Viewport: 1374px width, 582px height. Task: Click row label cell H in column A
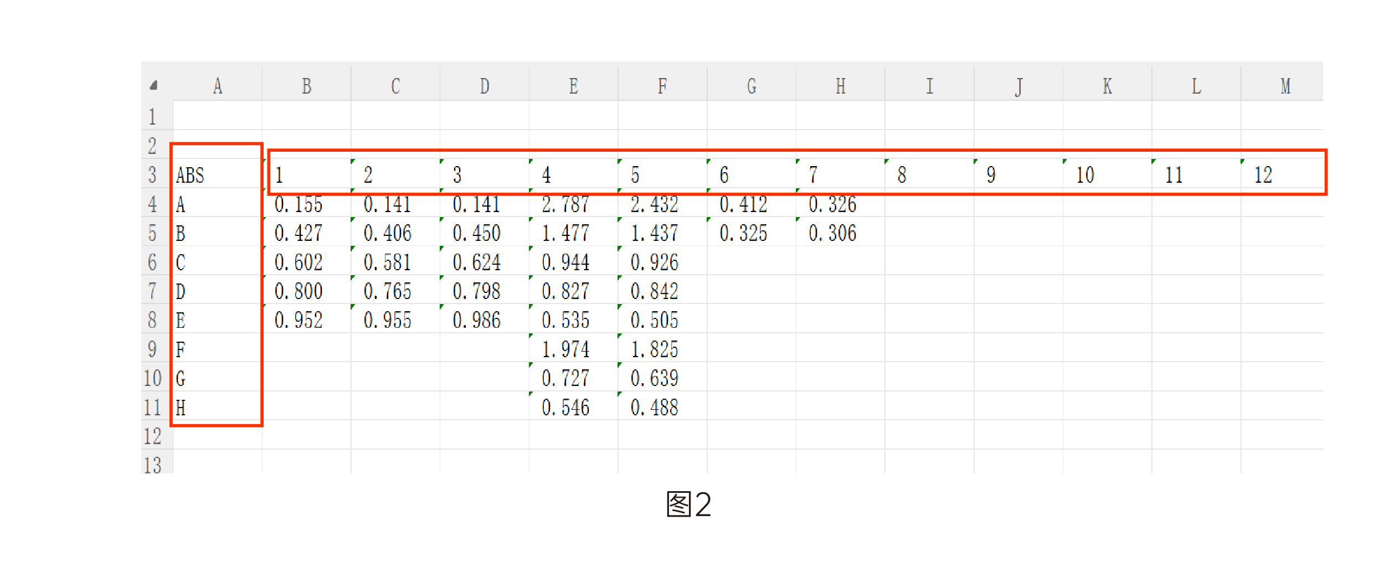(218, 406)
